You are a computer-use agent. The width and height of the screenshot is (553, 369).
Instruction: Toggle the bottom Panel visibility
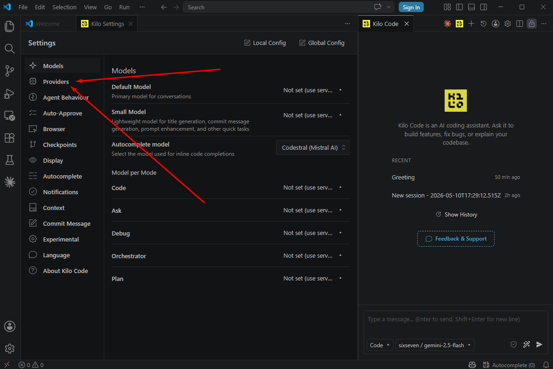coord(471,7)
